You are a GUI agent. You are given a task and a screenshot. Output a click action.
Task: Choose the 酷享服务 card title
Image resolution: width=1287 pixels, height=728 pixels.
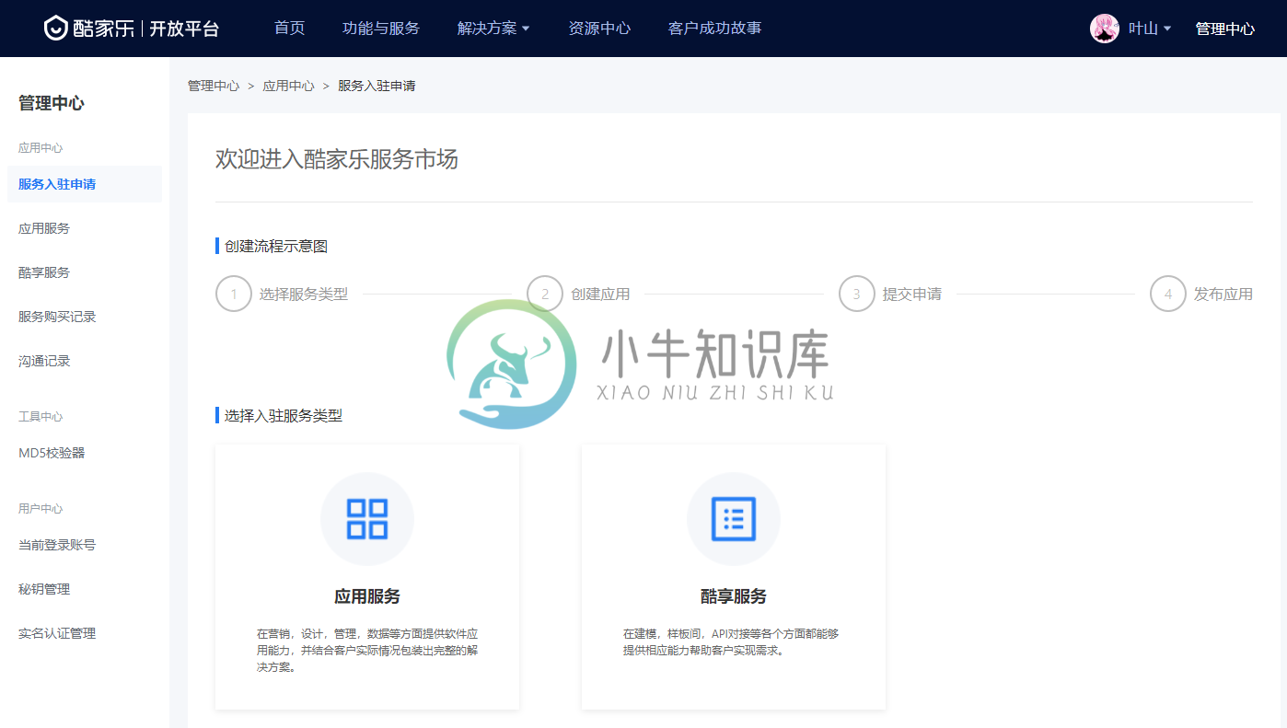click(x=734, y=596)
